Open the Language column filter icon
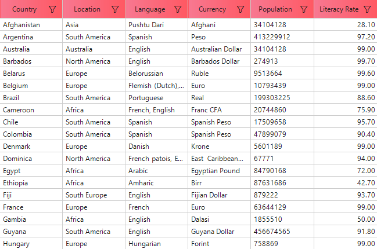This screenshot has height=249, width=377. (x=177, y=9)
